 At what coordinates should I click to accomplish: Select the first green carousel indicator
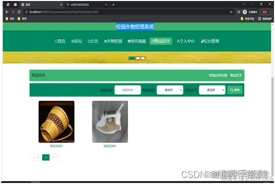(132, 58)
